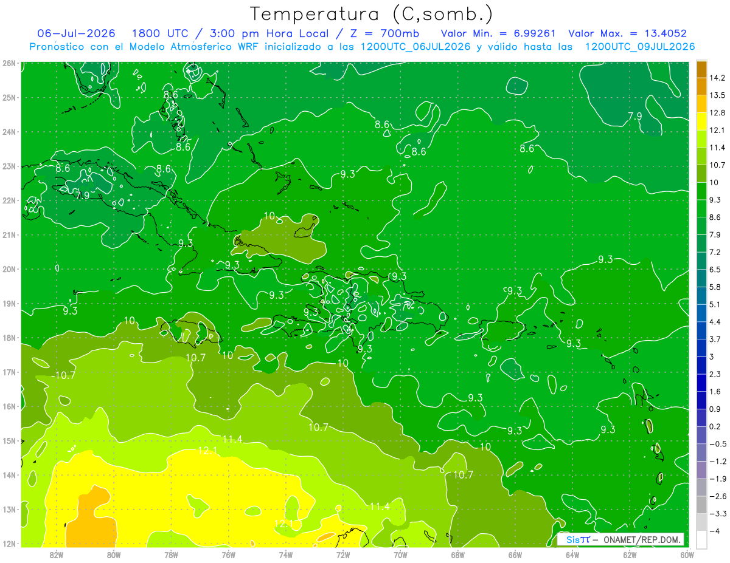730x563 pixels.
Task: Click the '14N' latitude axis label
Action: (x=10, y=475)
